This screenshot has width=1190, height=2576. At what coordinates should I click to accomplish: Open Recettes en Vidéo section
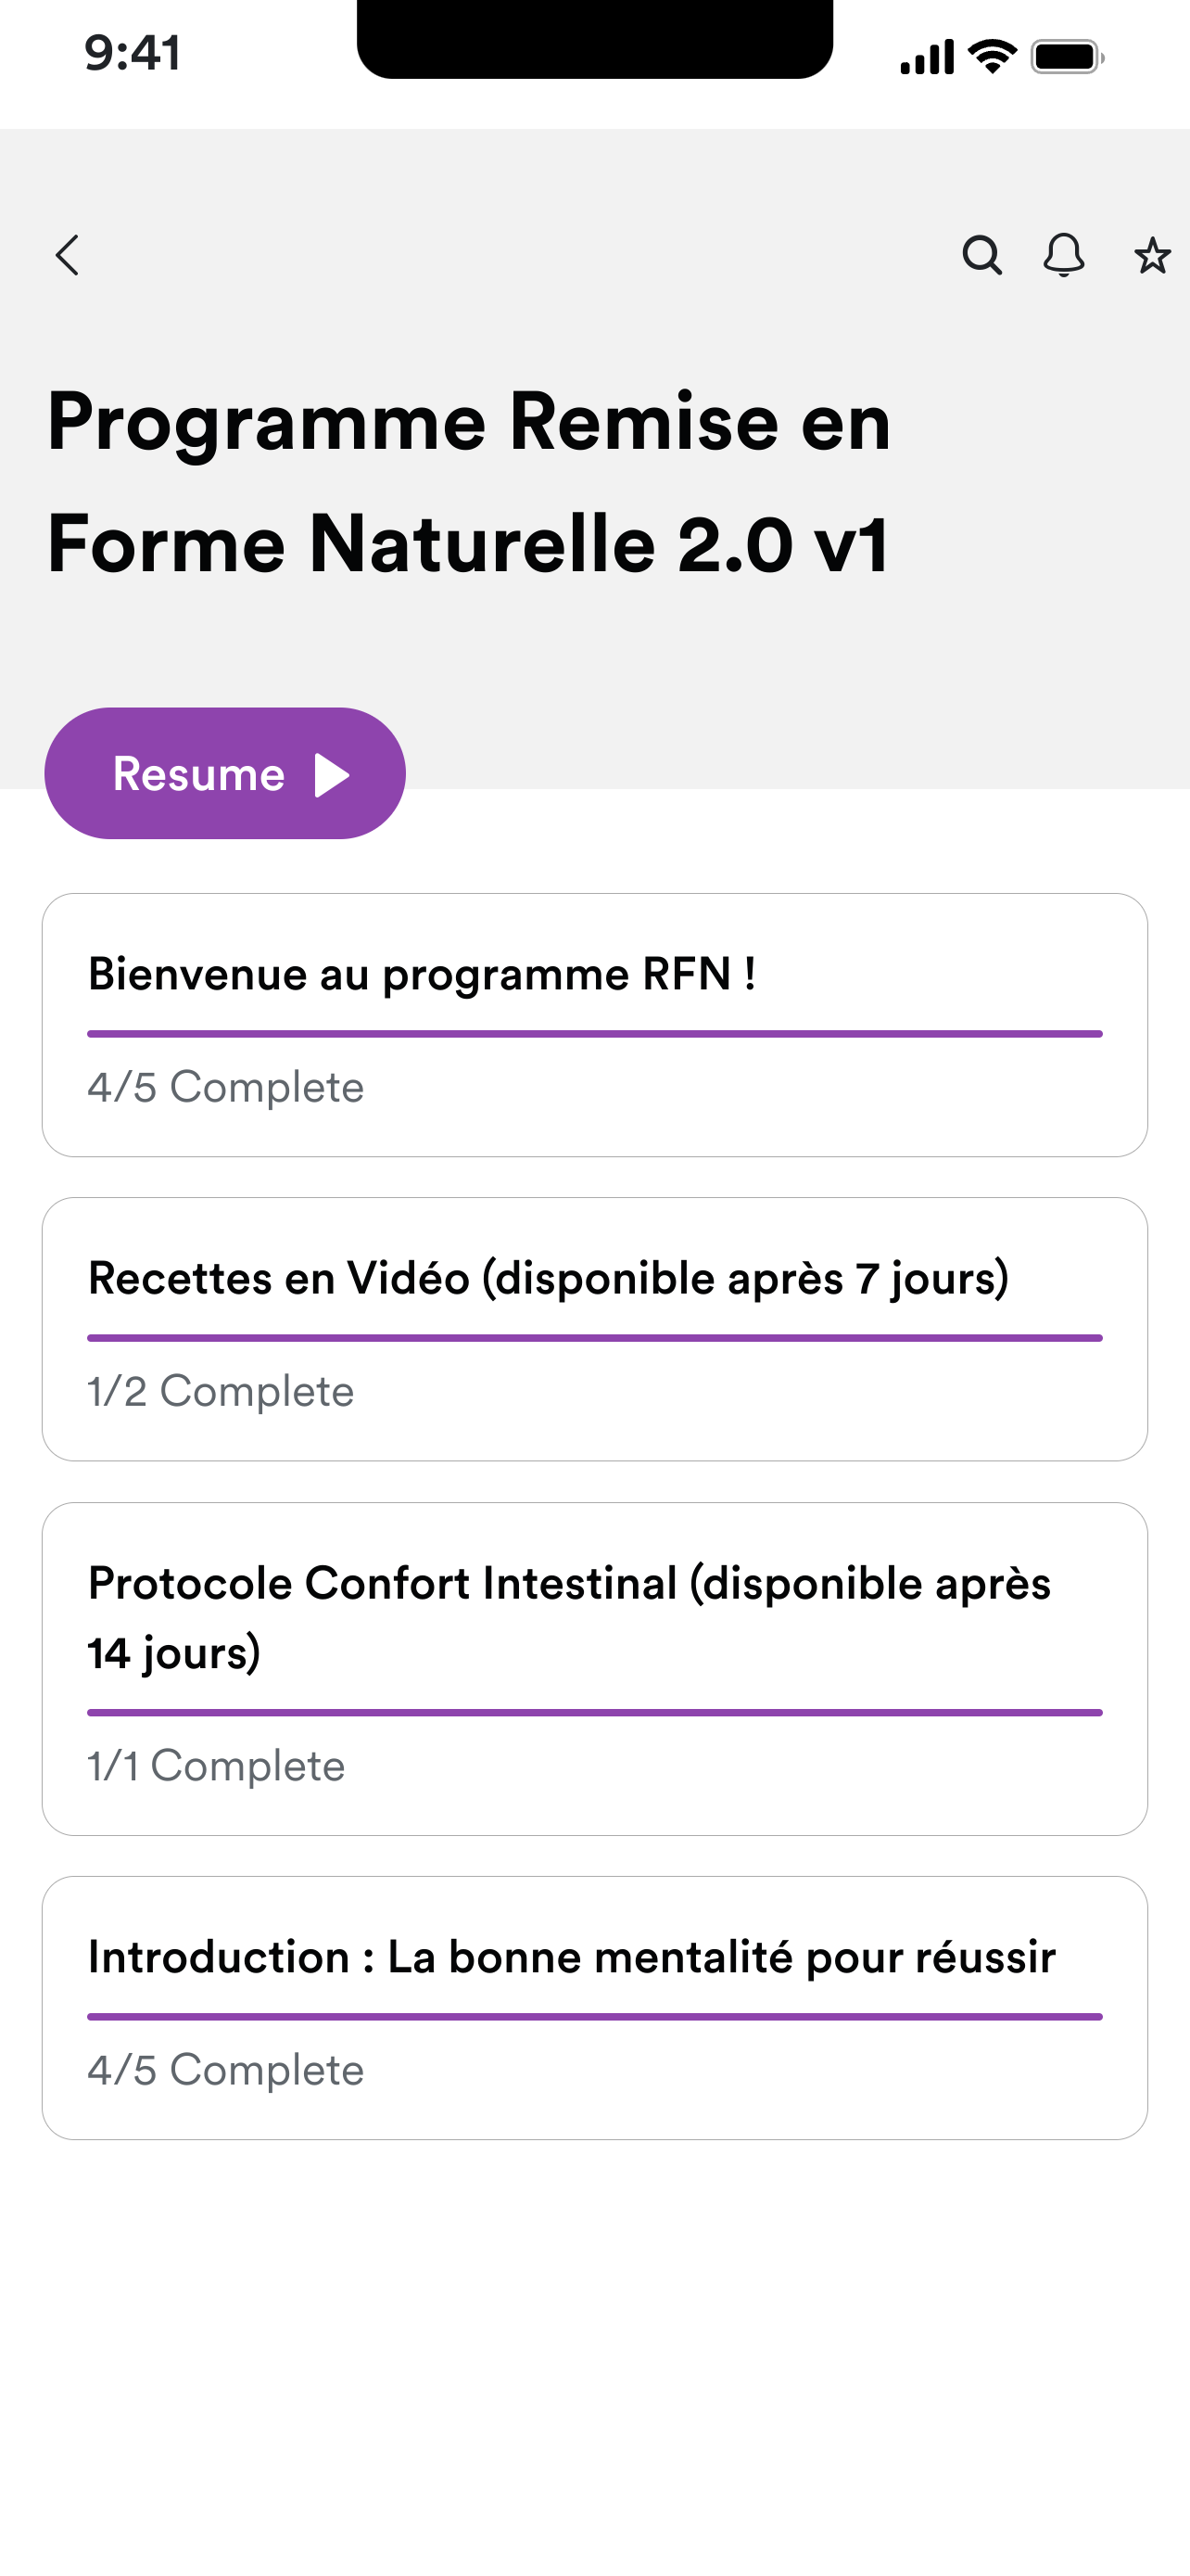click(x=594, y=1329)
